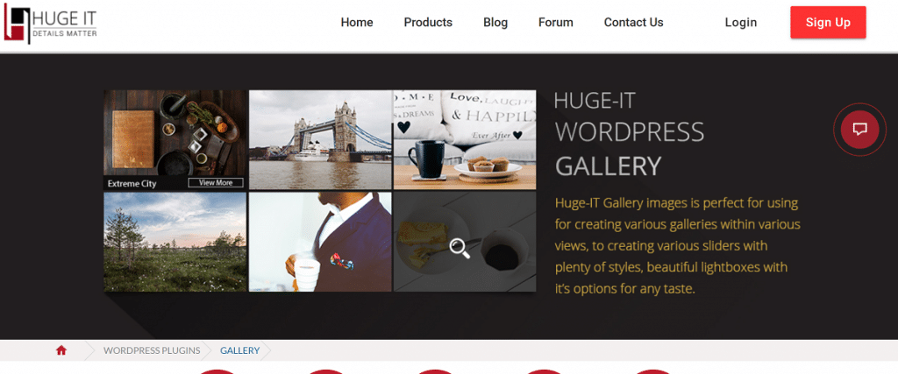Viewport: 898px width, 374px height.
Task: Click the red Sign Up button
Action: coord(828,22)
